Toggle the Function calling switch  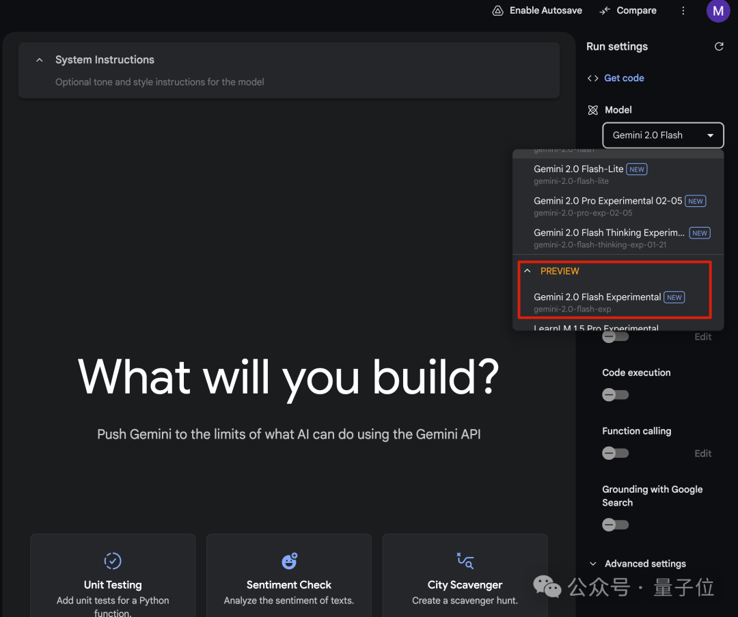(615, 453)
